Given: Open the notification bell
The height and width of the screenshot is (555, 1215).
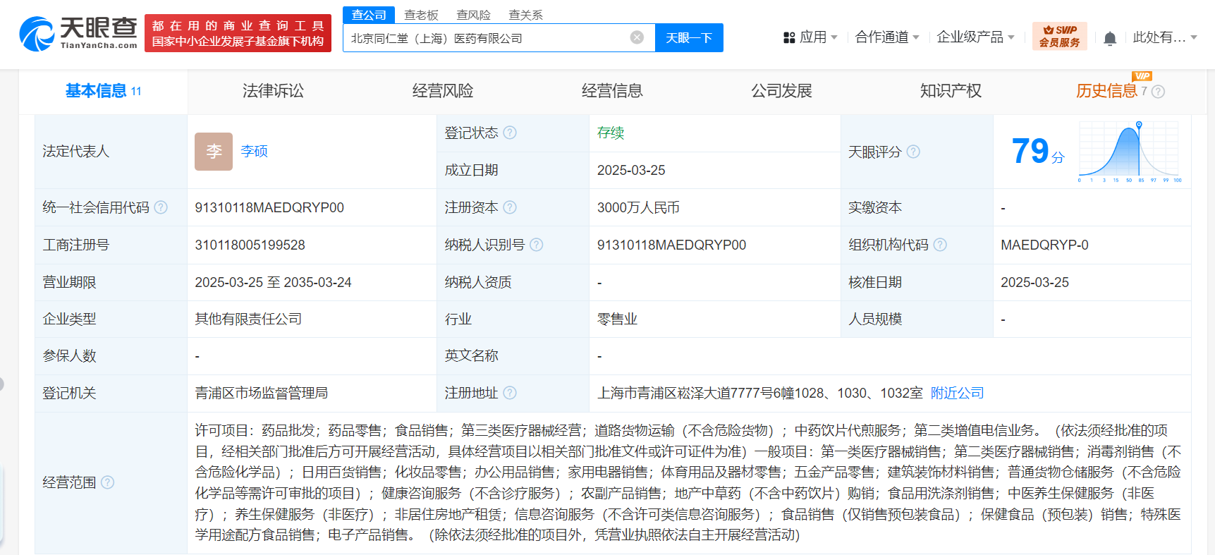Looking at the screenshot, I should (x=1109, y=38).
